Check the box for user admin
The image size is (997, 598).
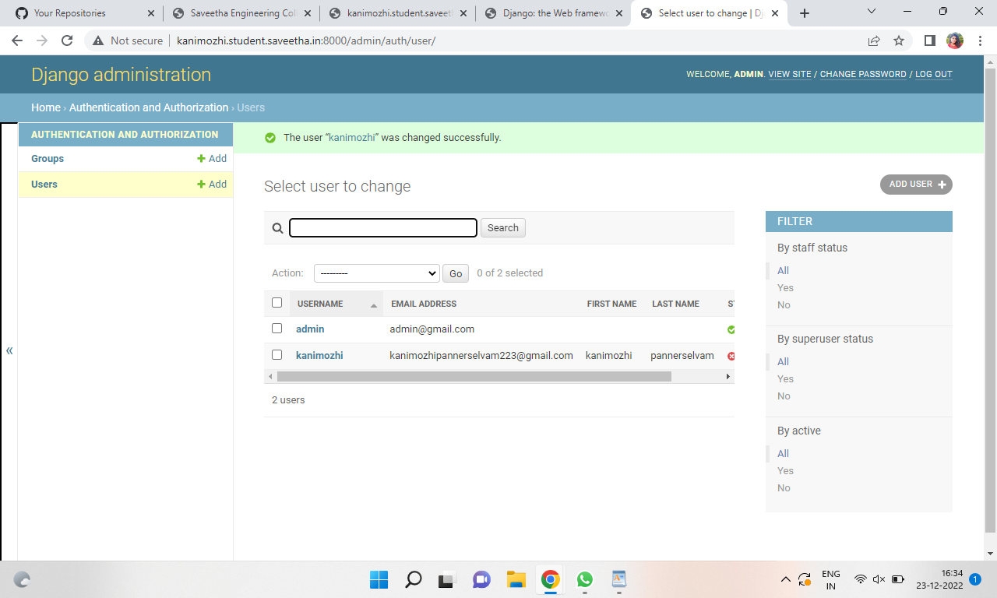point(277,329)
